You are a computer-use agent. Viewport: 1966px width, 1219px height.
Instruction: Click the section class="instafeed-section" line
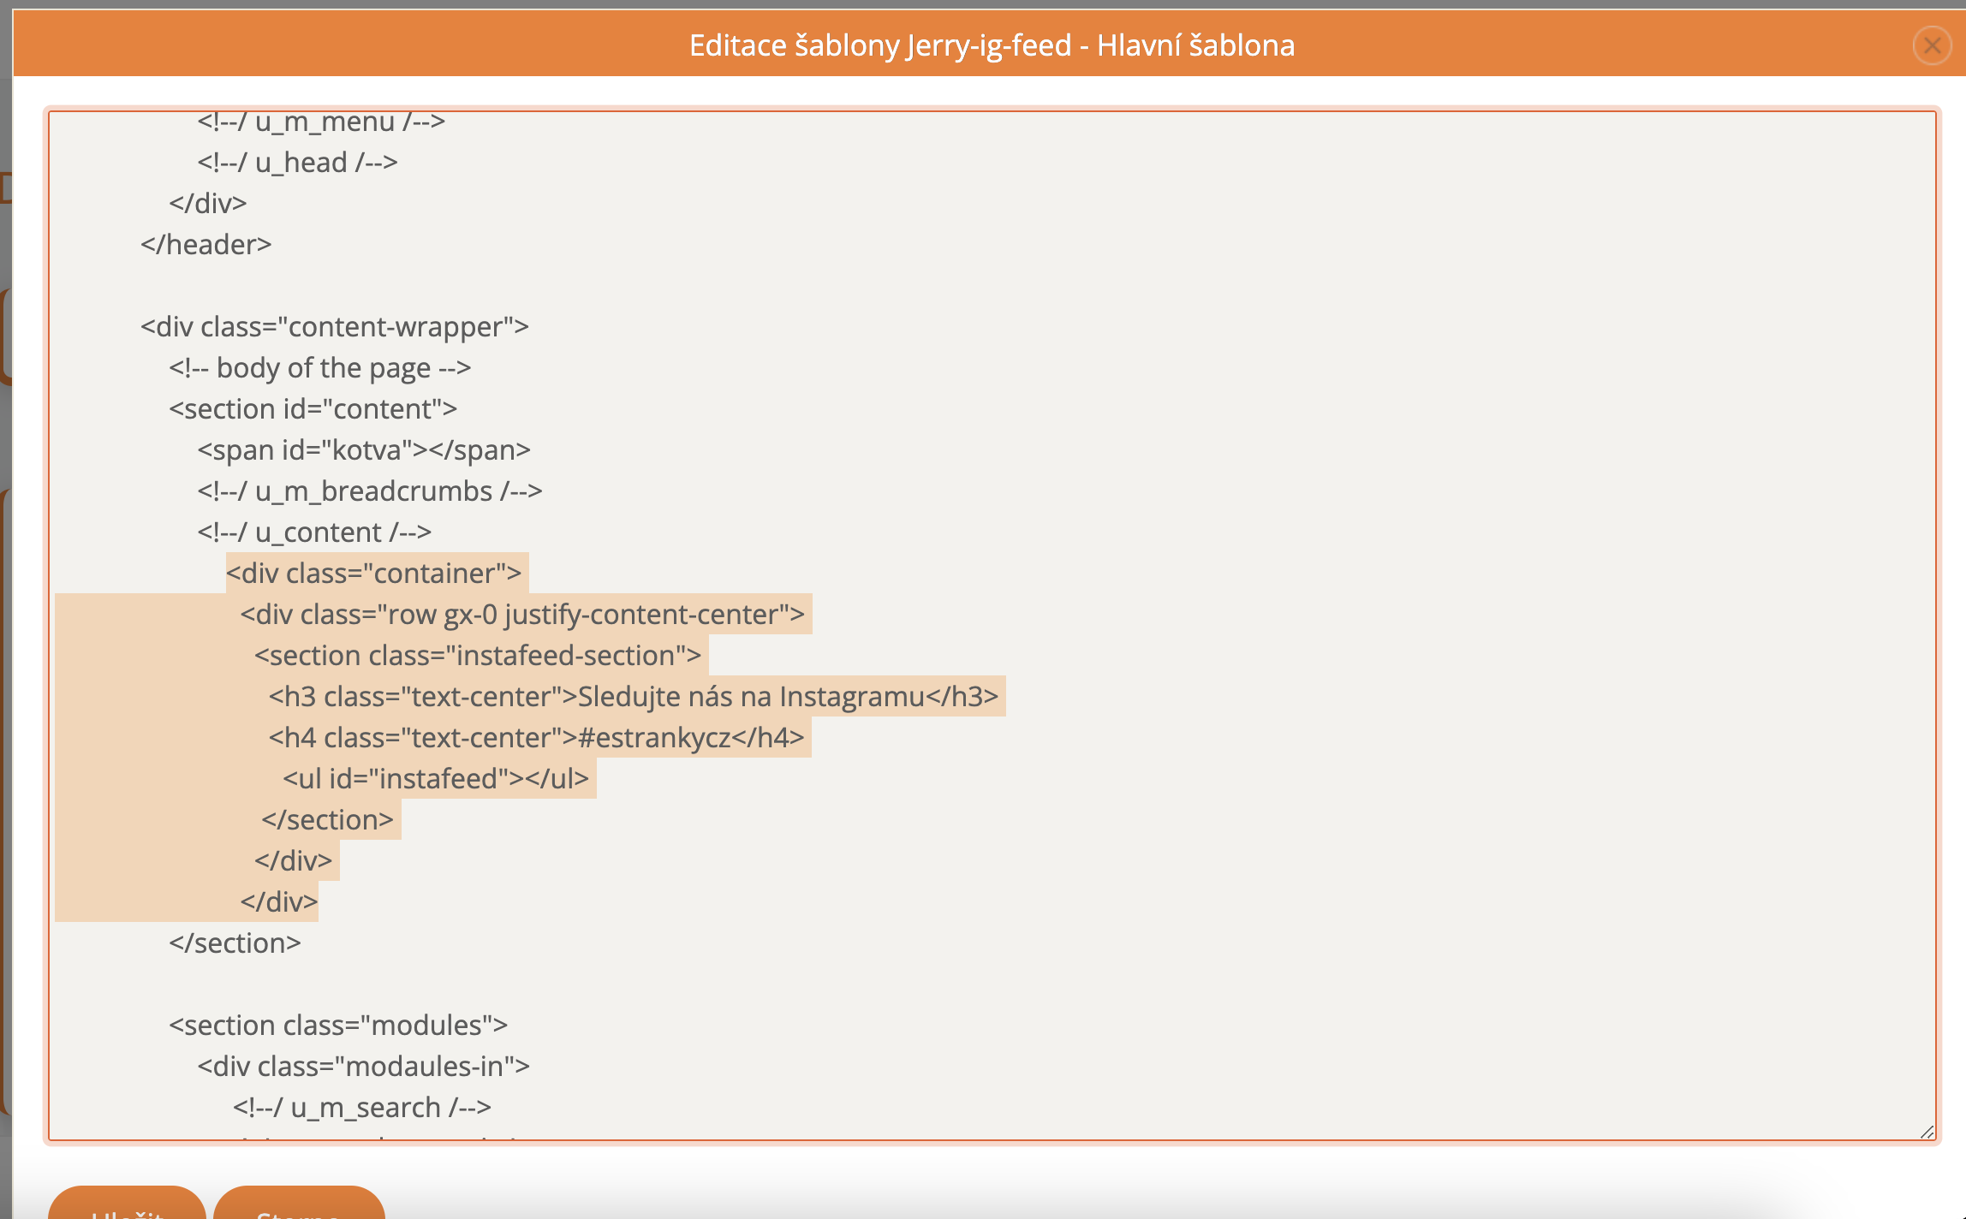(477, 656)
